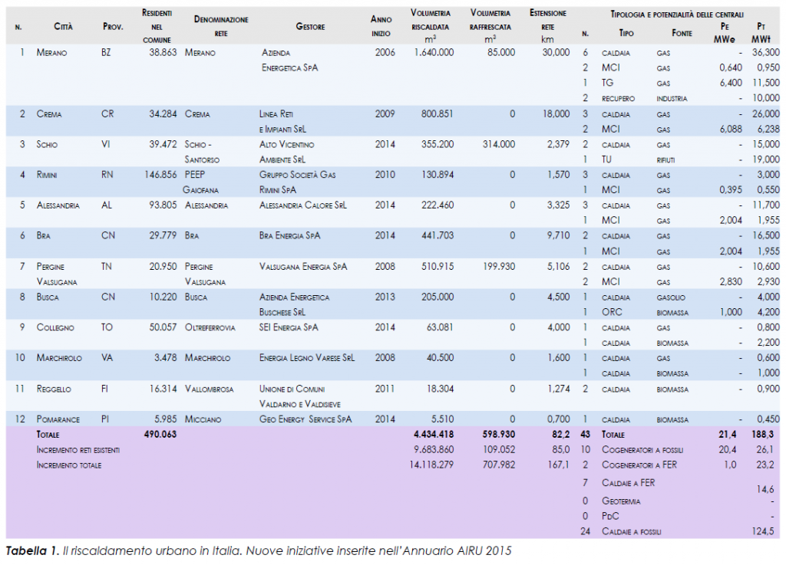Select operator "Linea Reti e Impianti SrL"
The width and height of the screenshot is (786, 565).
(282, 122)
